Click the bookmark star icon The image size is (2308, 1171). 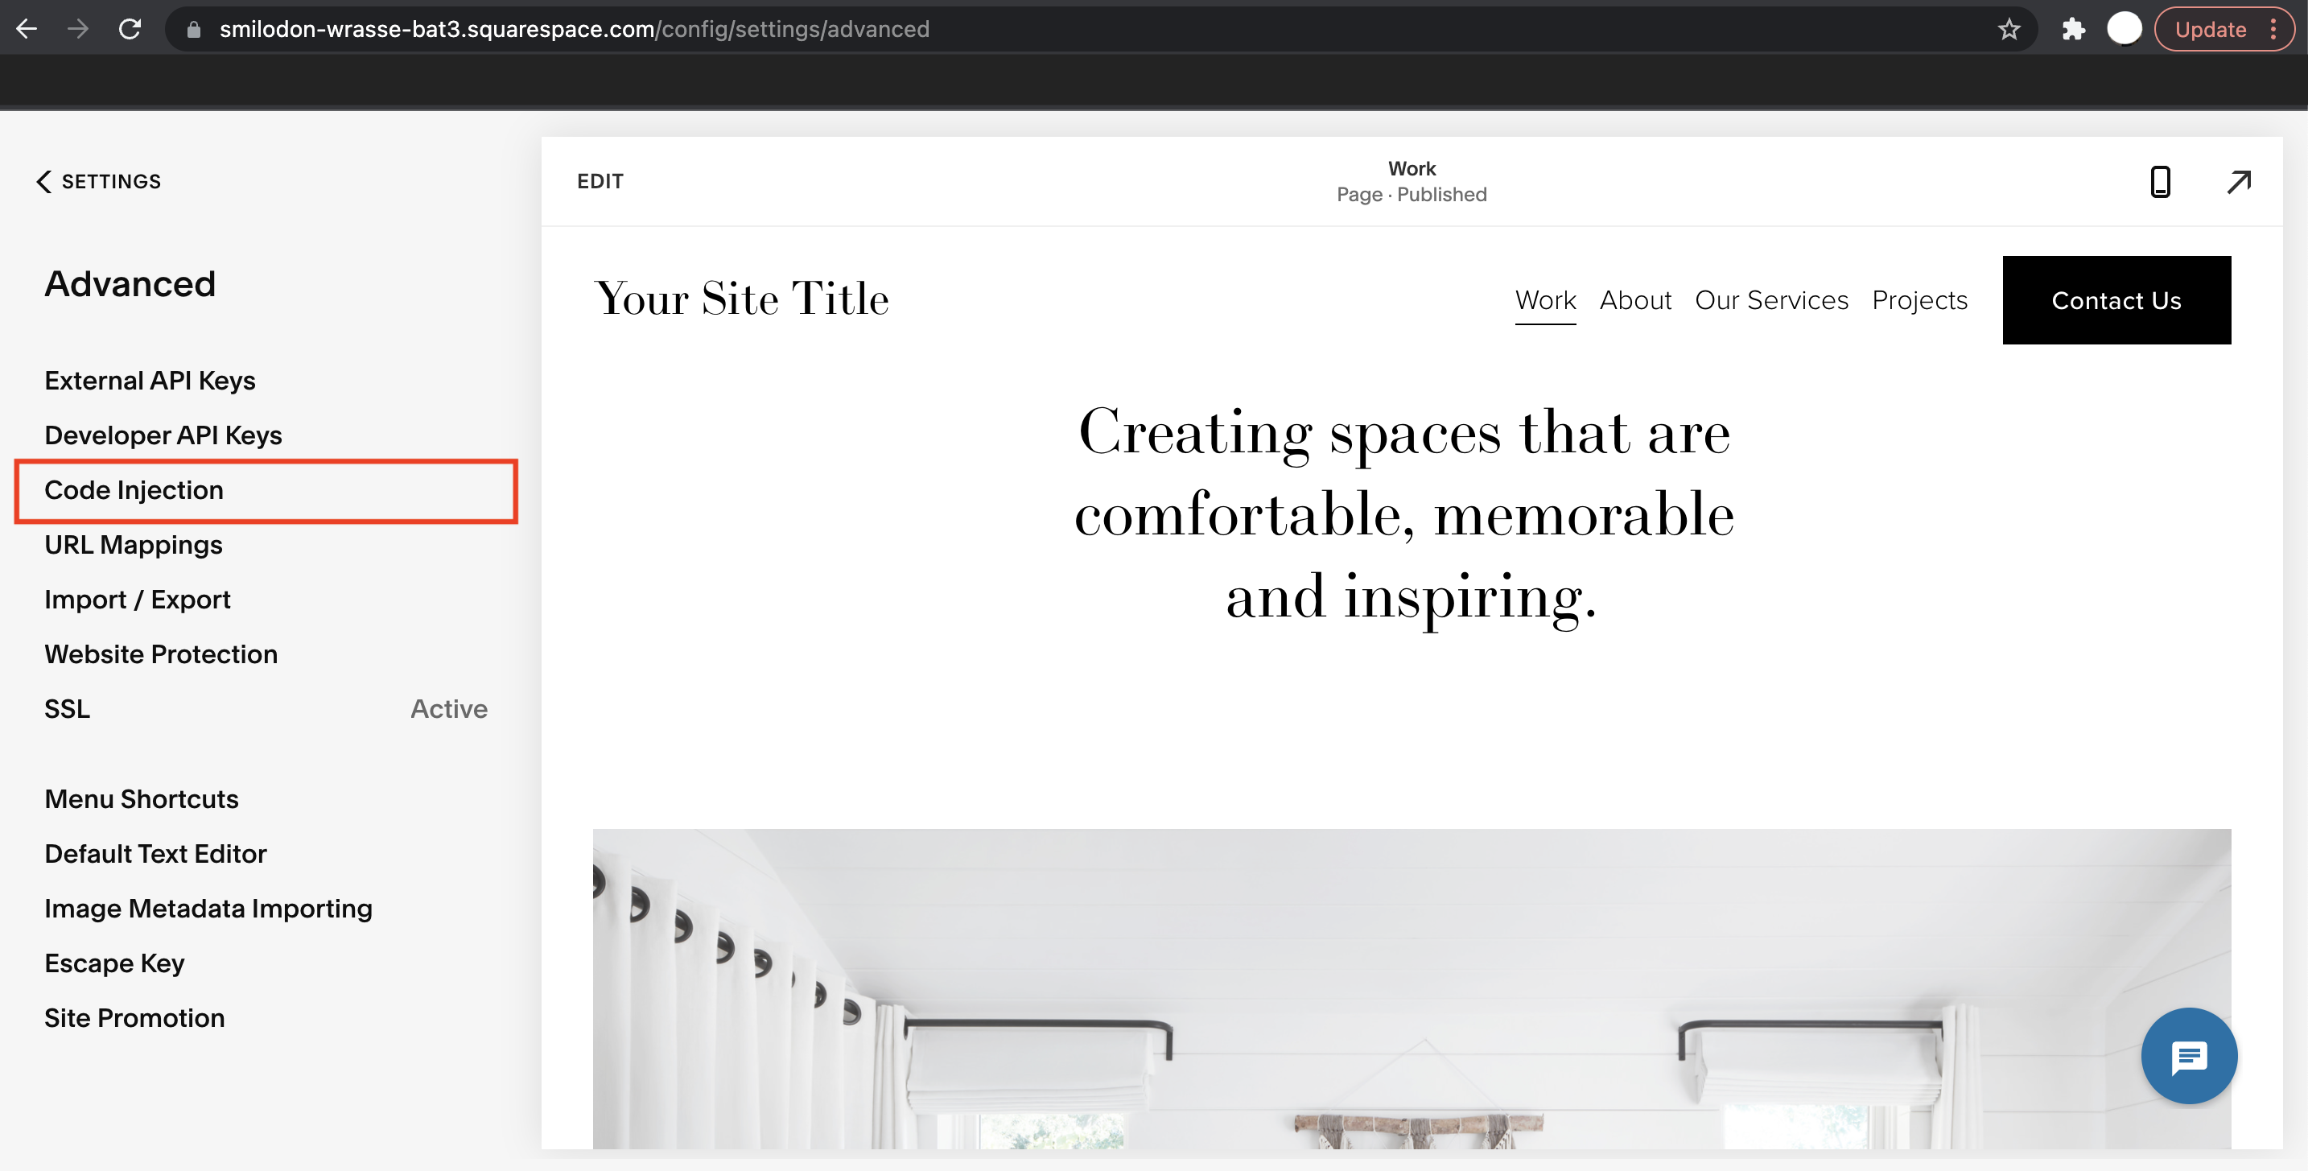coord(2013,30)
